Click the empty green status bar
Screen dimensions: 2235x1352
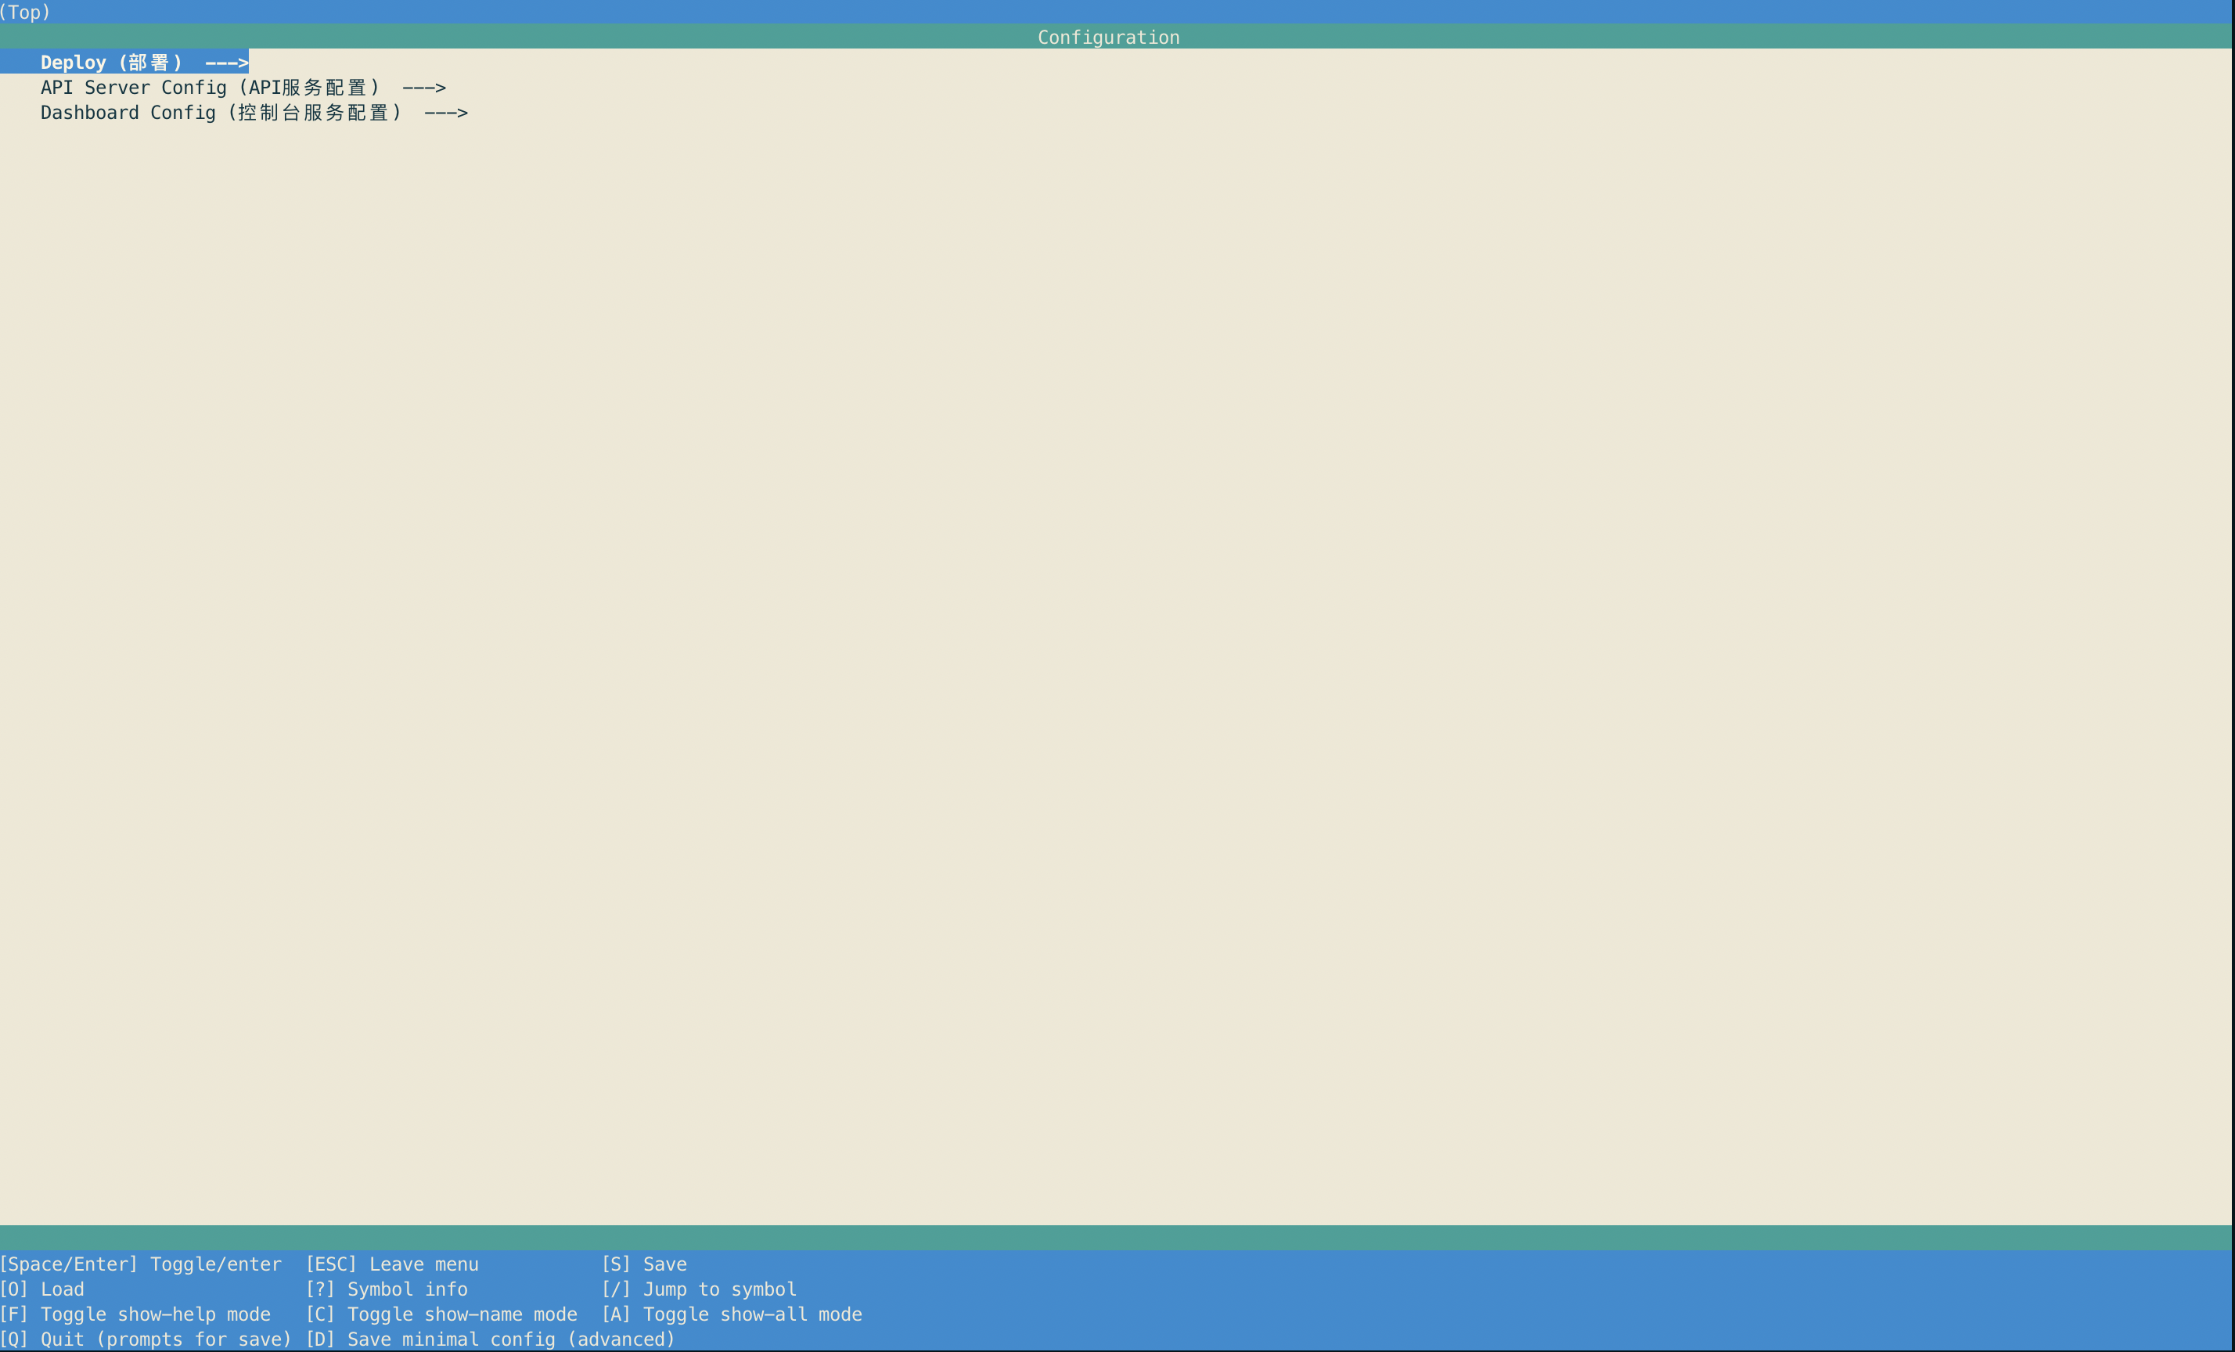(x=1116, y=1238)
